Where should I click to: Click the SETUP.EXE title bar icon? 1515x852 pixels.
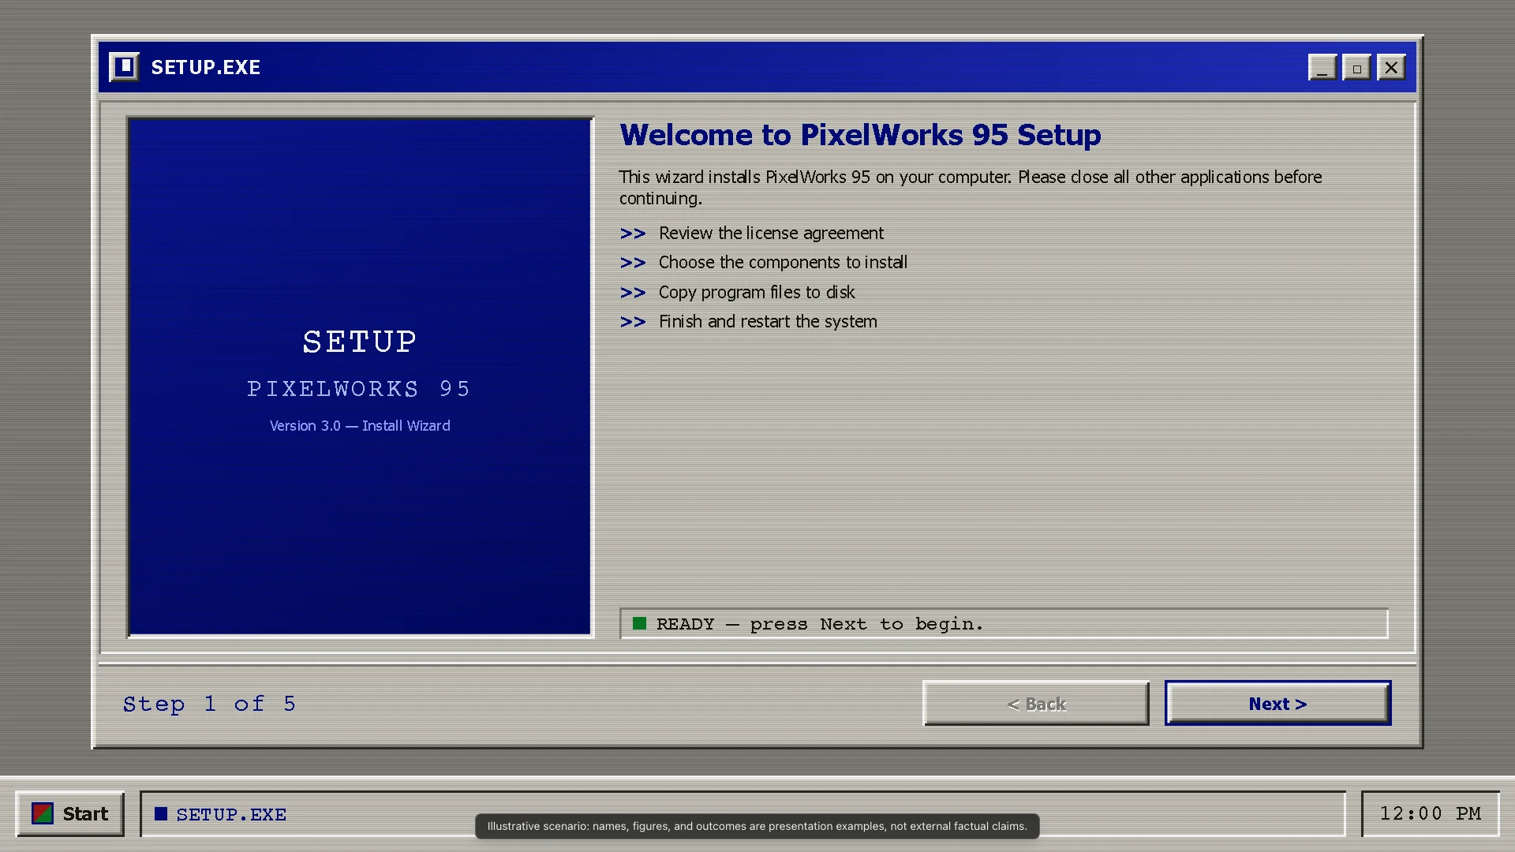coord(124,67)
